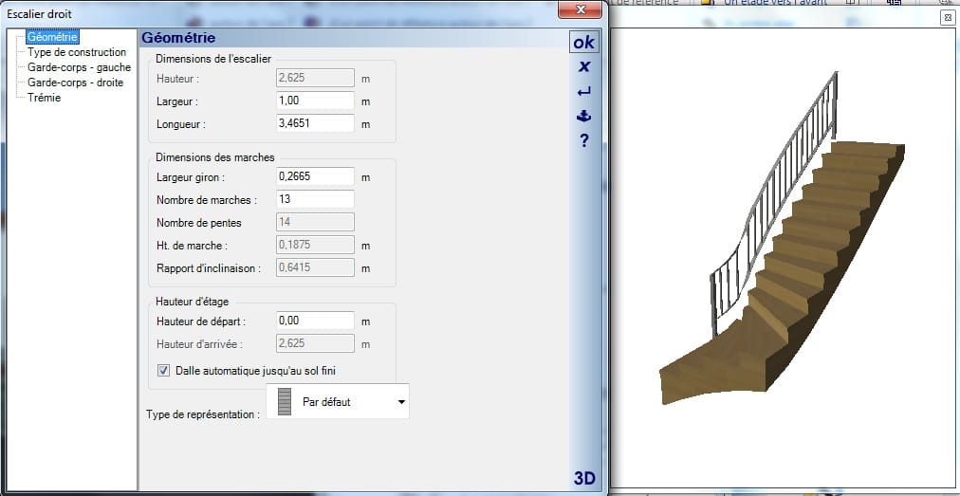Screen dimensions: 960x496
Task: Cancel with the x icon in sidebar
Action: pos(584,66)
